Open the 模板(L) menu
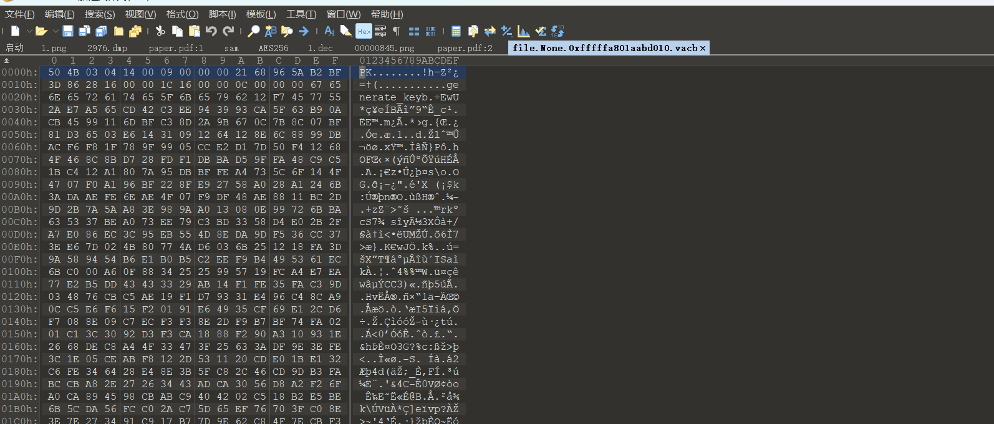Viewport: 994px width, 424px height. pos(261,14)
